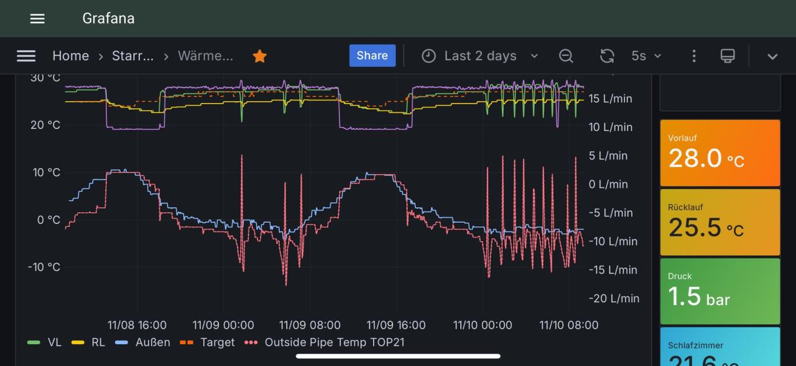This screenshot has width=796, height=366.
Task: Click the zoom out time range icon
Action: pos(566,56)
